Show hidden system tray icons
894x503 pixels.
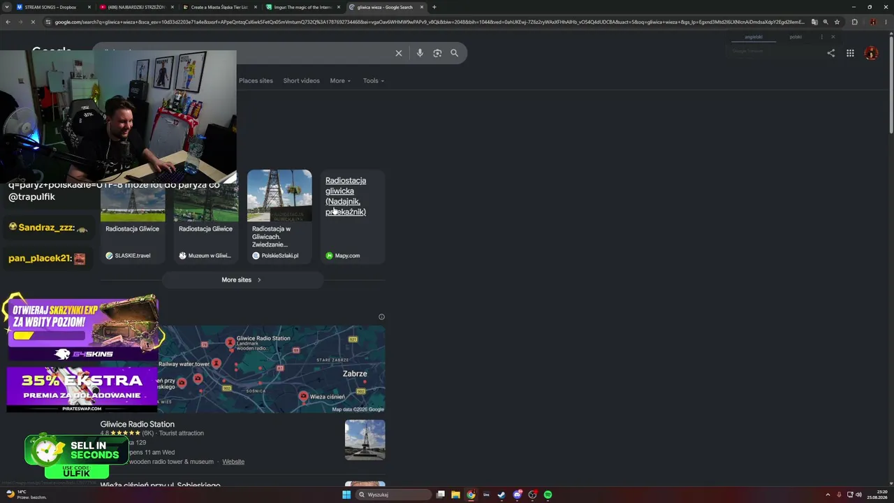tap(828, 495)
